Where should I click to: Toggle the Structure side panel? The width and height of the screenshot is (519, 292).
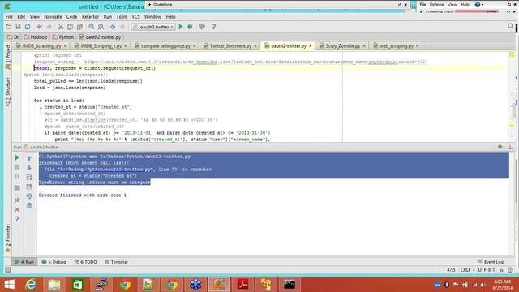tap(8, 92)
